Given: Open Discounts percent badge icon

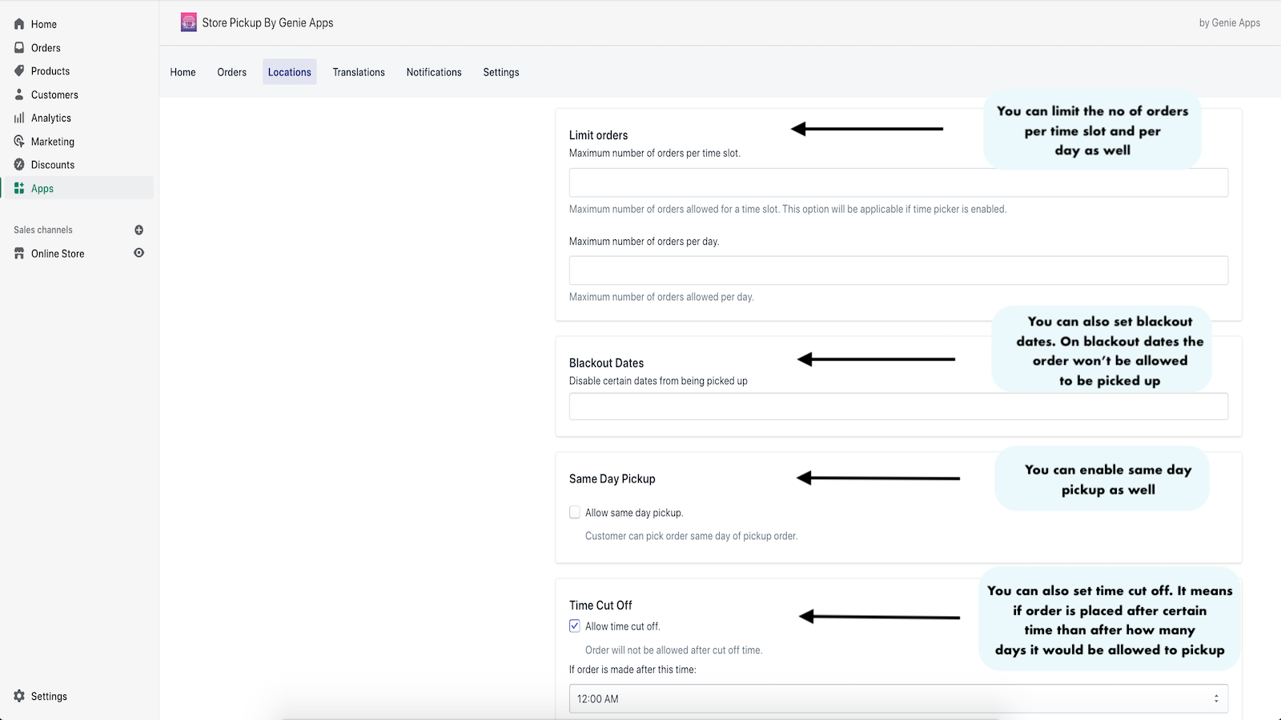Looking at the screenshot, I should [19, 165].
